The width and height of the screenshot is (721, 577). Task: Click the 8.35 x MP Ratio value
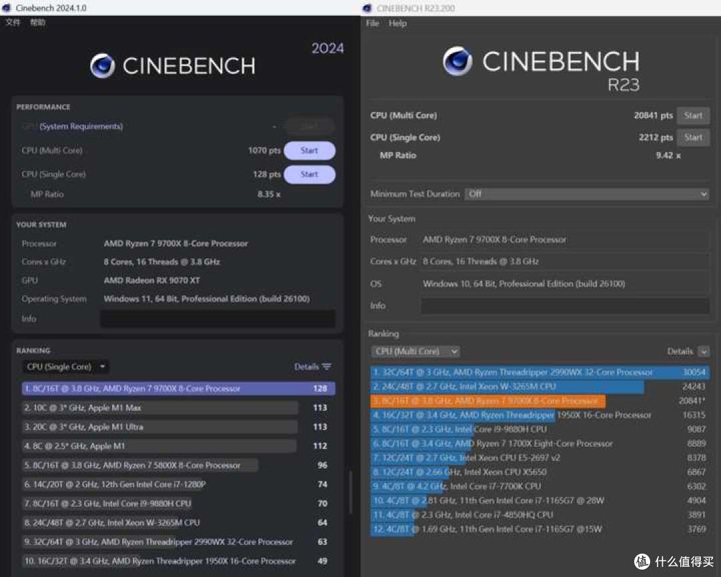click(268, 194)
